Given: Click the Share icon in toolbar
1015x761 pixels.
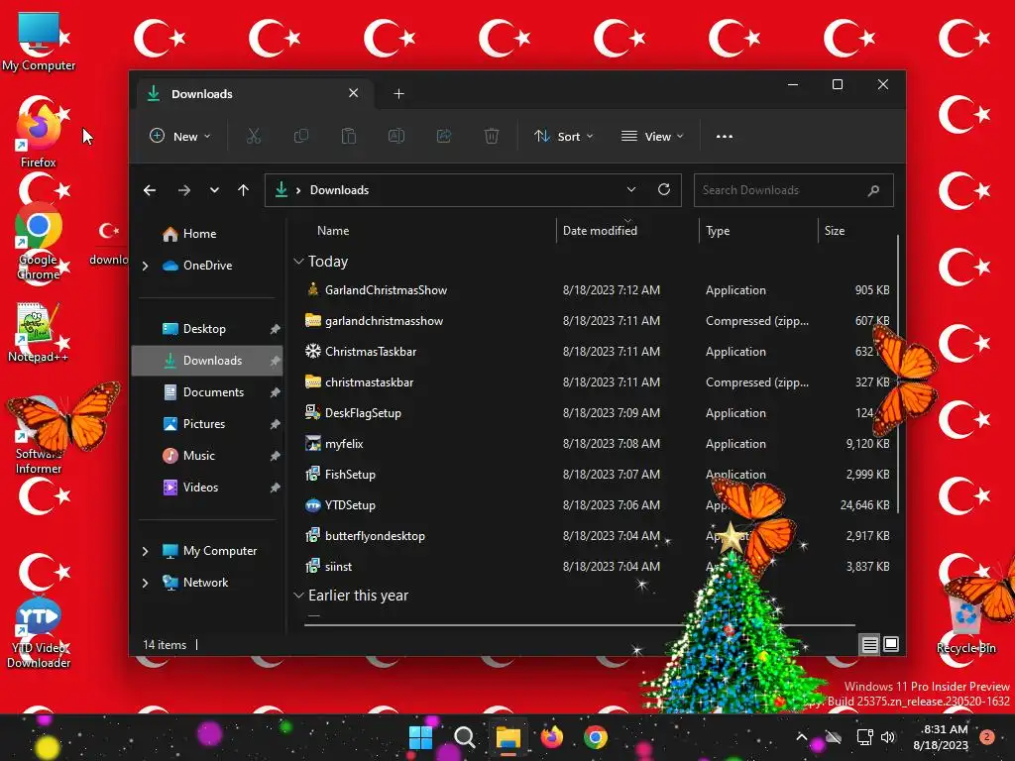Looking at the screenshot, I should point(444,137).
